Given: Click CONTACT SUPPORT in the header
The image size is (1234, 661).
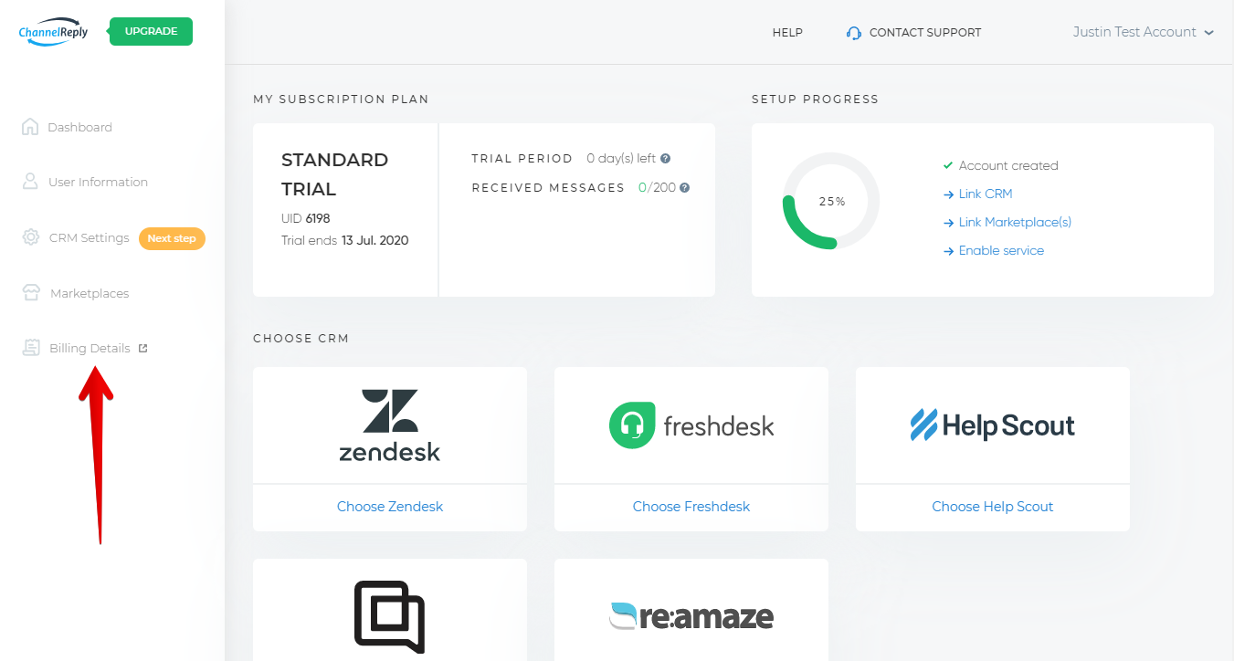Looking at the screenshot, I should point(925,32).
